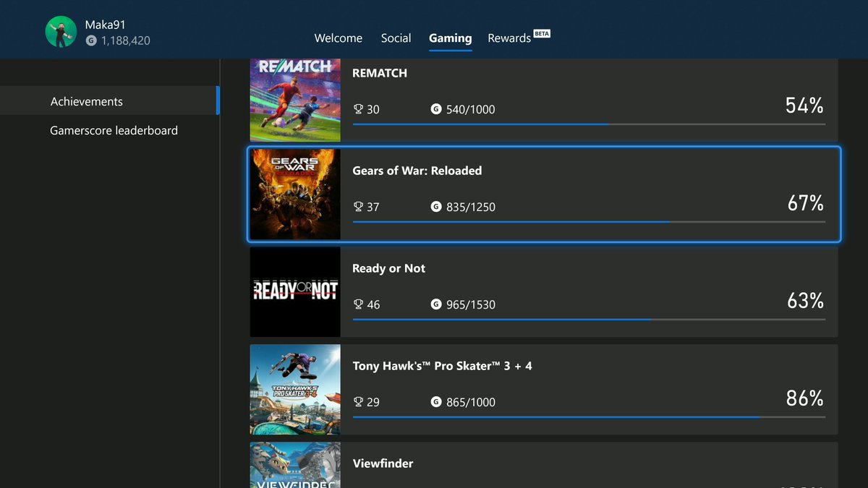Click the 540/1000 gamerscore text

pyautogui.click(x=471, y=110)
